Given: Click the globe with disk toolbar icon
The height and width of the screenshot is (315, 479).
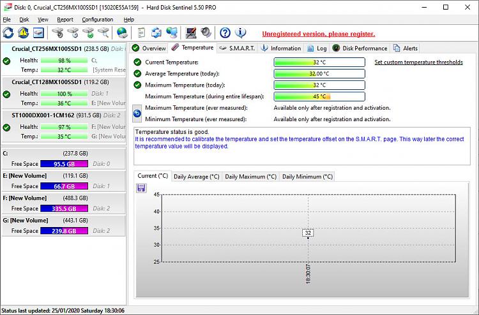Looking at the screenshot, I should [123, 33].
